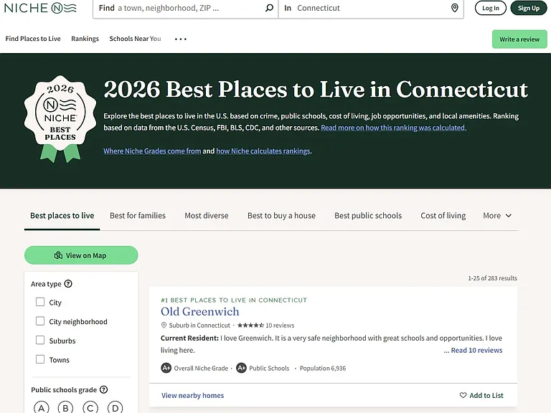Click Read 10 reviews link
551x413 pixels.
click(476, 350)
